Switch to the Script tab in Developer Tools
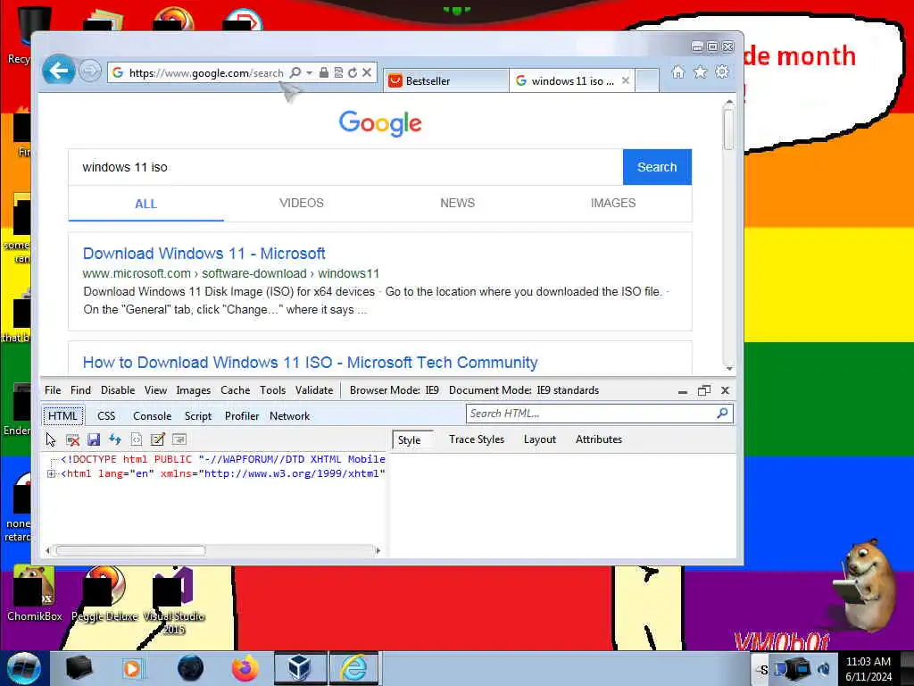The image size is (914, 686). coord(198,416)
